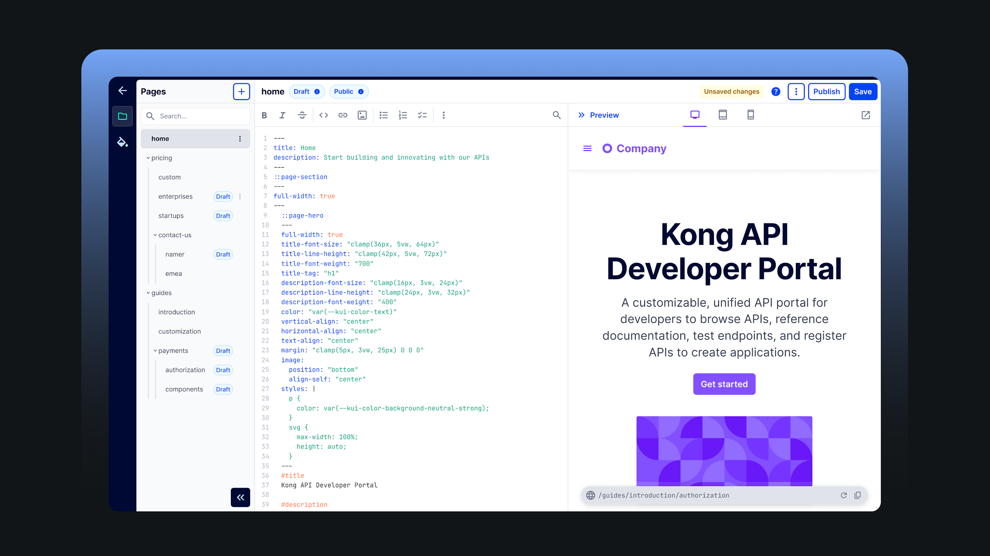Insert an image from toolbar
Screen dimensions: 990x556
[x=362, y=115]
